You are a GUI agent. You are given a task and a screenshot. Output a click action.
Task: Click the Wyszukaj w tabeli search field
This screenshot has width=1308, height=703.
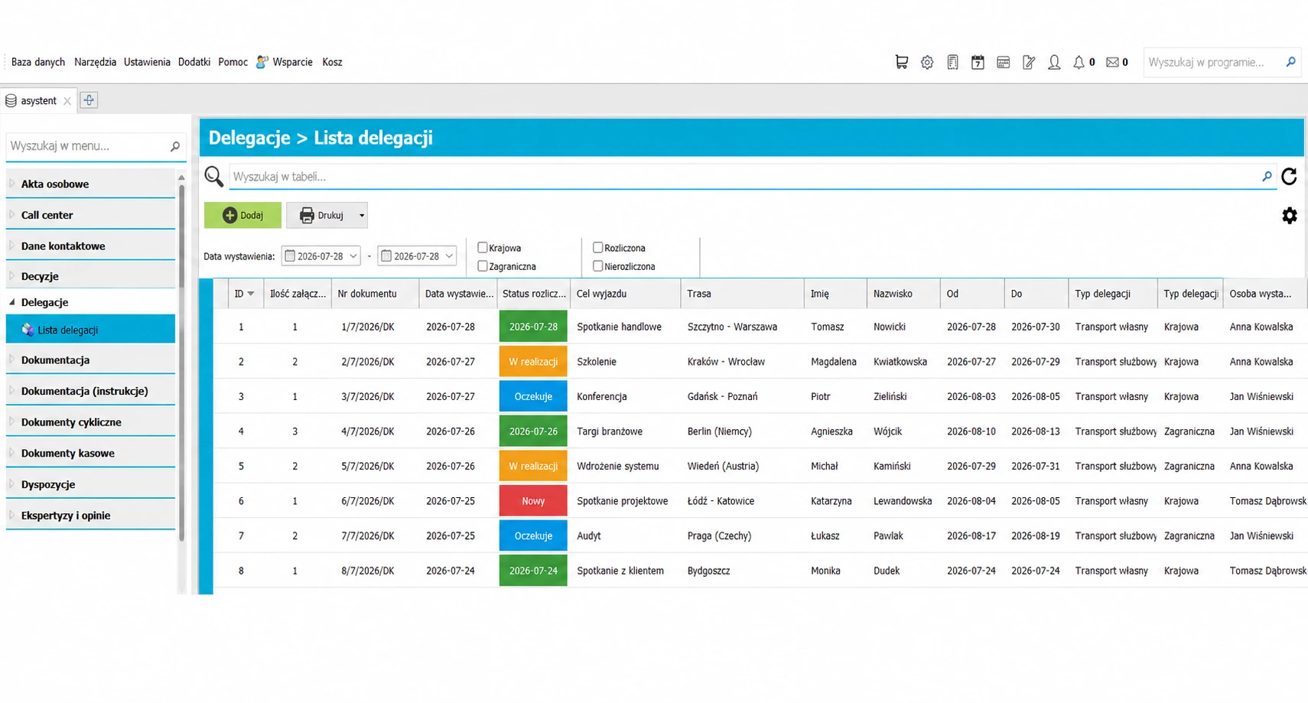(747, 177)
